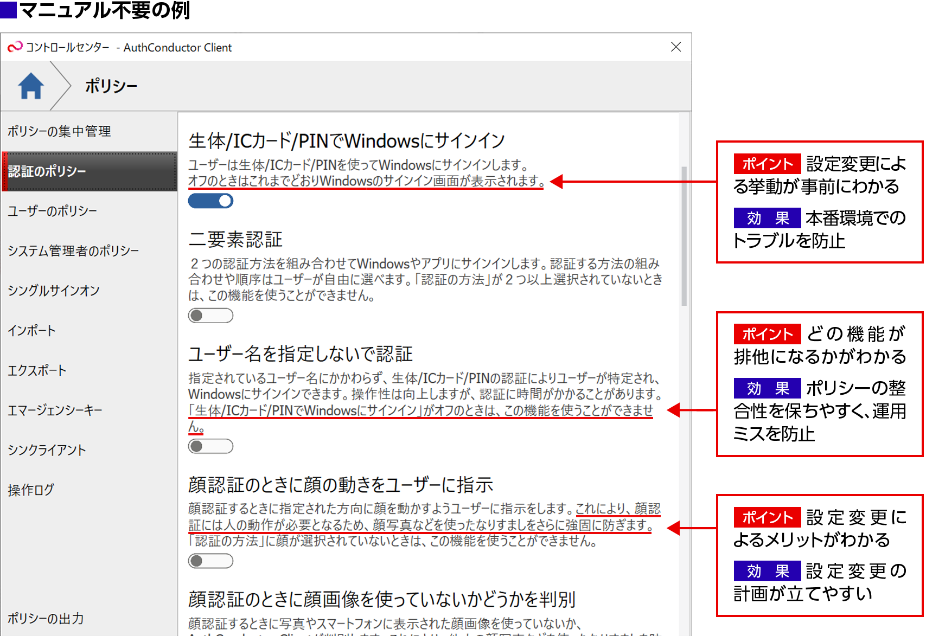Close the コントロールセンター window
The height and width of the screenshot is (636, 926).
[x=675, y=47]
